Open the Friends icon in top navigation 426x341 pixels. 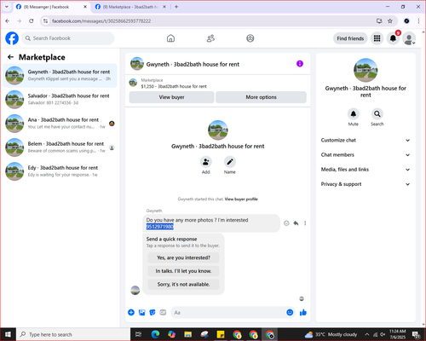[210, 38]
